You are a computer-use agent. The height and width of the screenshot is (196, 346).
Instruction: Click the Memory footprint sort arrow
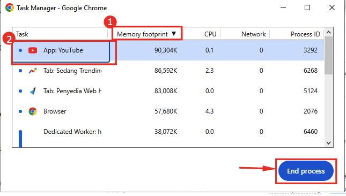click(x=174, y=34)
